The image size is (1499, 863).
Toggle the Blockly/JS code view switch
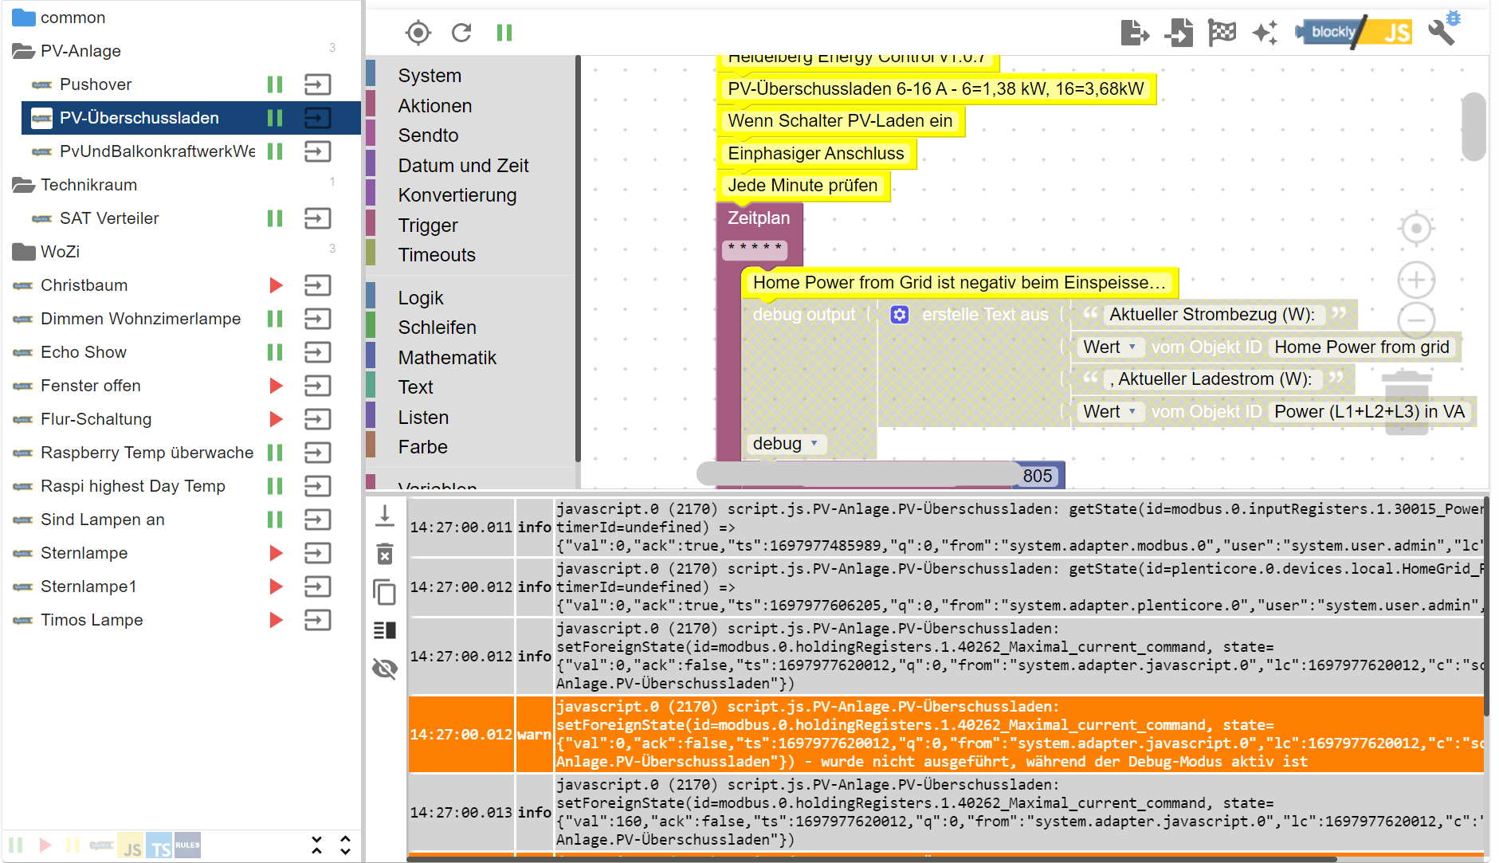[x=1354, y=32]
